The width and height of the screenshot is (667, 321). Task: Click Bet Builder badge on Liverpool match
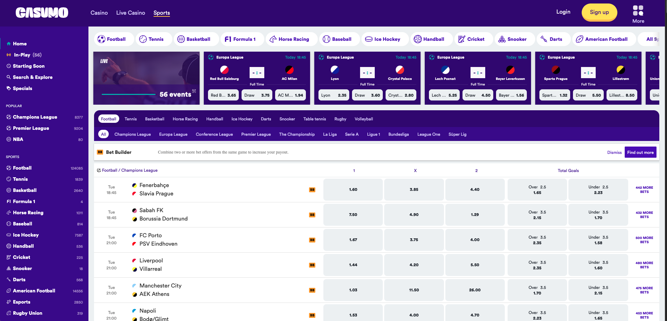click(312, 265)
